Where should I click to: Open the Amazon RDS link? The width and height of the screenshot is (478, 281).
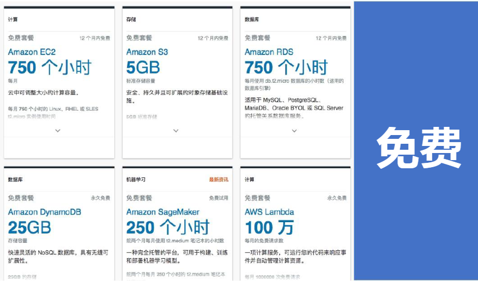(x=269, y=52)
